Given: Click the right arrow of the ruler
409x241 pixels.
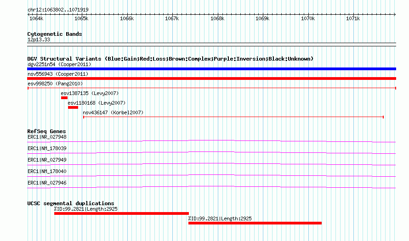Looking at the screenshot, I should click(x=395, y=14).
